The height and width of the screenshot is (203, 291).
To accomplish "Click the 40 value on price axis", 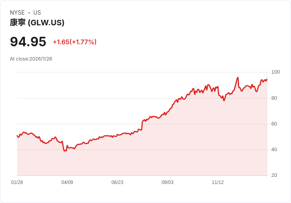I will (274, 150).
